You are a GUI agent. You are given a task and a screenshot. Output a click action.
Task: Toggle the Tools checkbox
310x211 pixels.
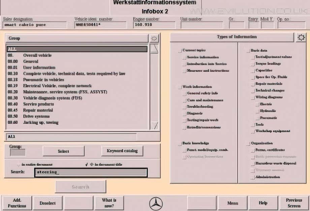pyautogui.click(x=253, y=125)
